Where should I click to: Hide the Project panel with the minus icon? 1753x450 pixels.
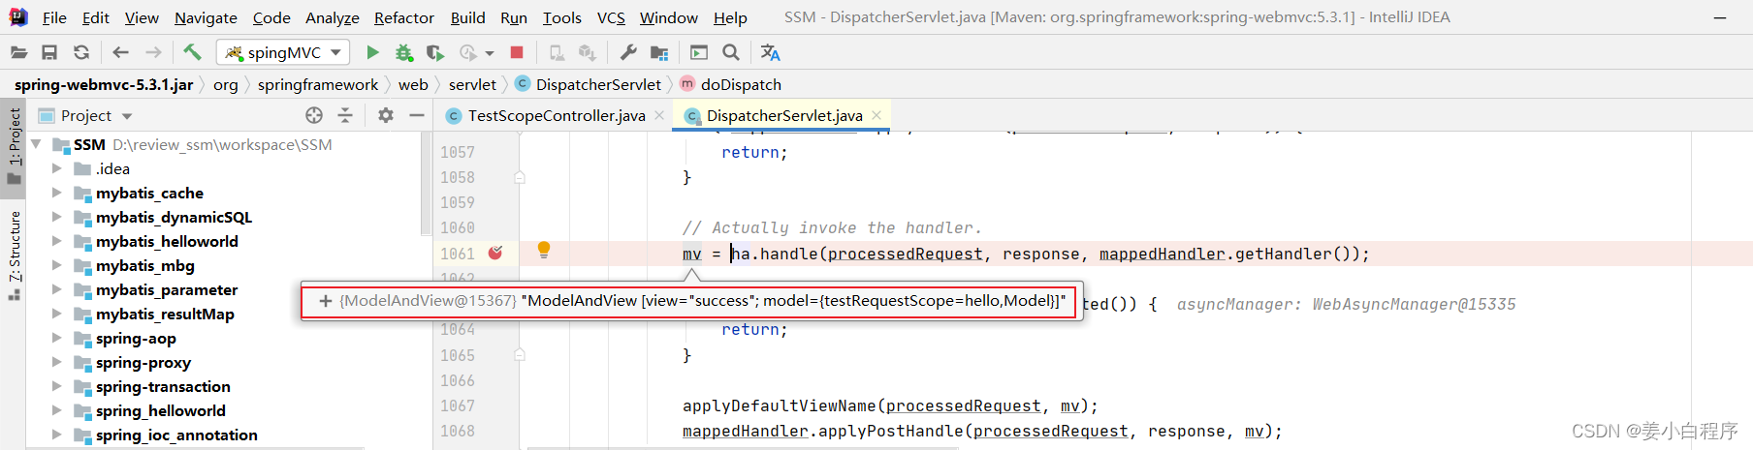[x=417, y=115]
